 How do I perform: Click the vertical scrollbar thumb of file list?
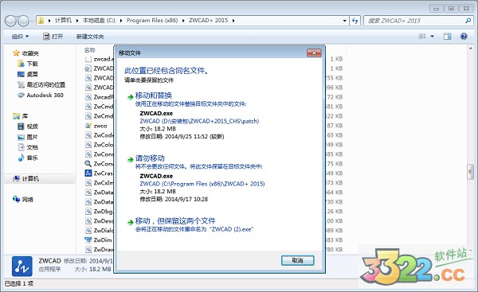pyautogui.click(x=470, y=172)
